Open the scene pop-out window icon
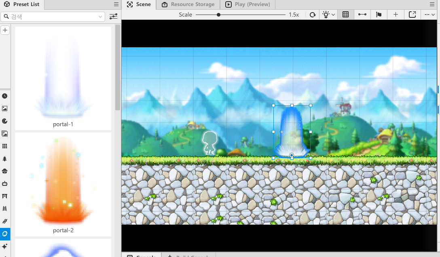This screenshot has width=440, height=257. click(412, 15)
